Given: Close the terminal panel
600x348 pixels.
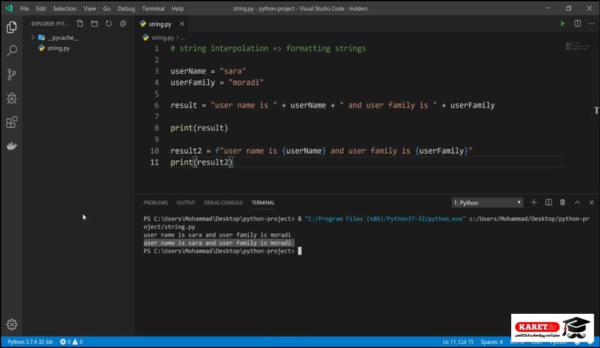Looking at the screenshot, I should pyautogui.click(x=592, y=203).
